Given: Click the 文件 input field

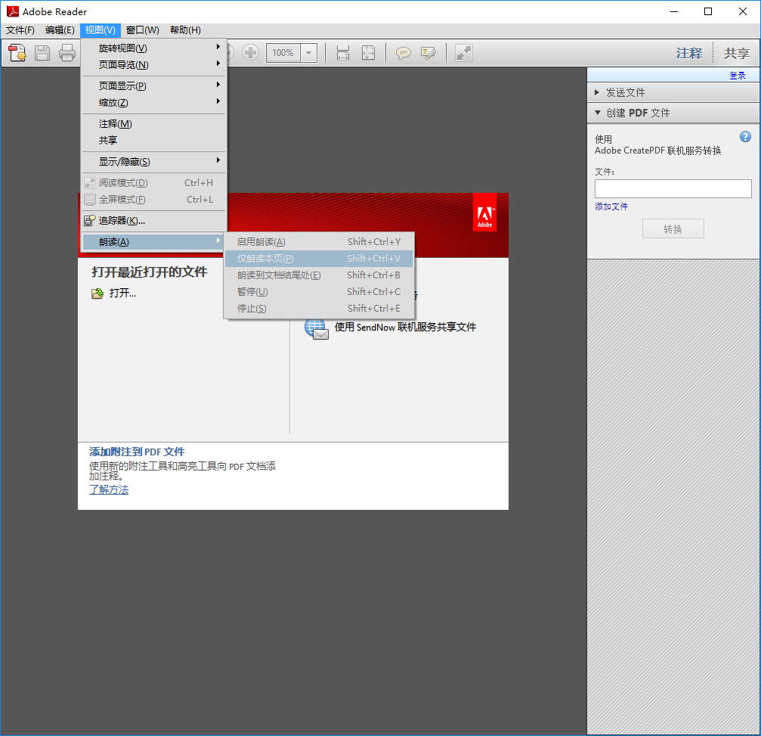Looking at the screenshot, I should [x=673, y=188].
